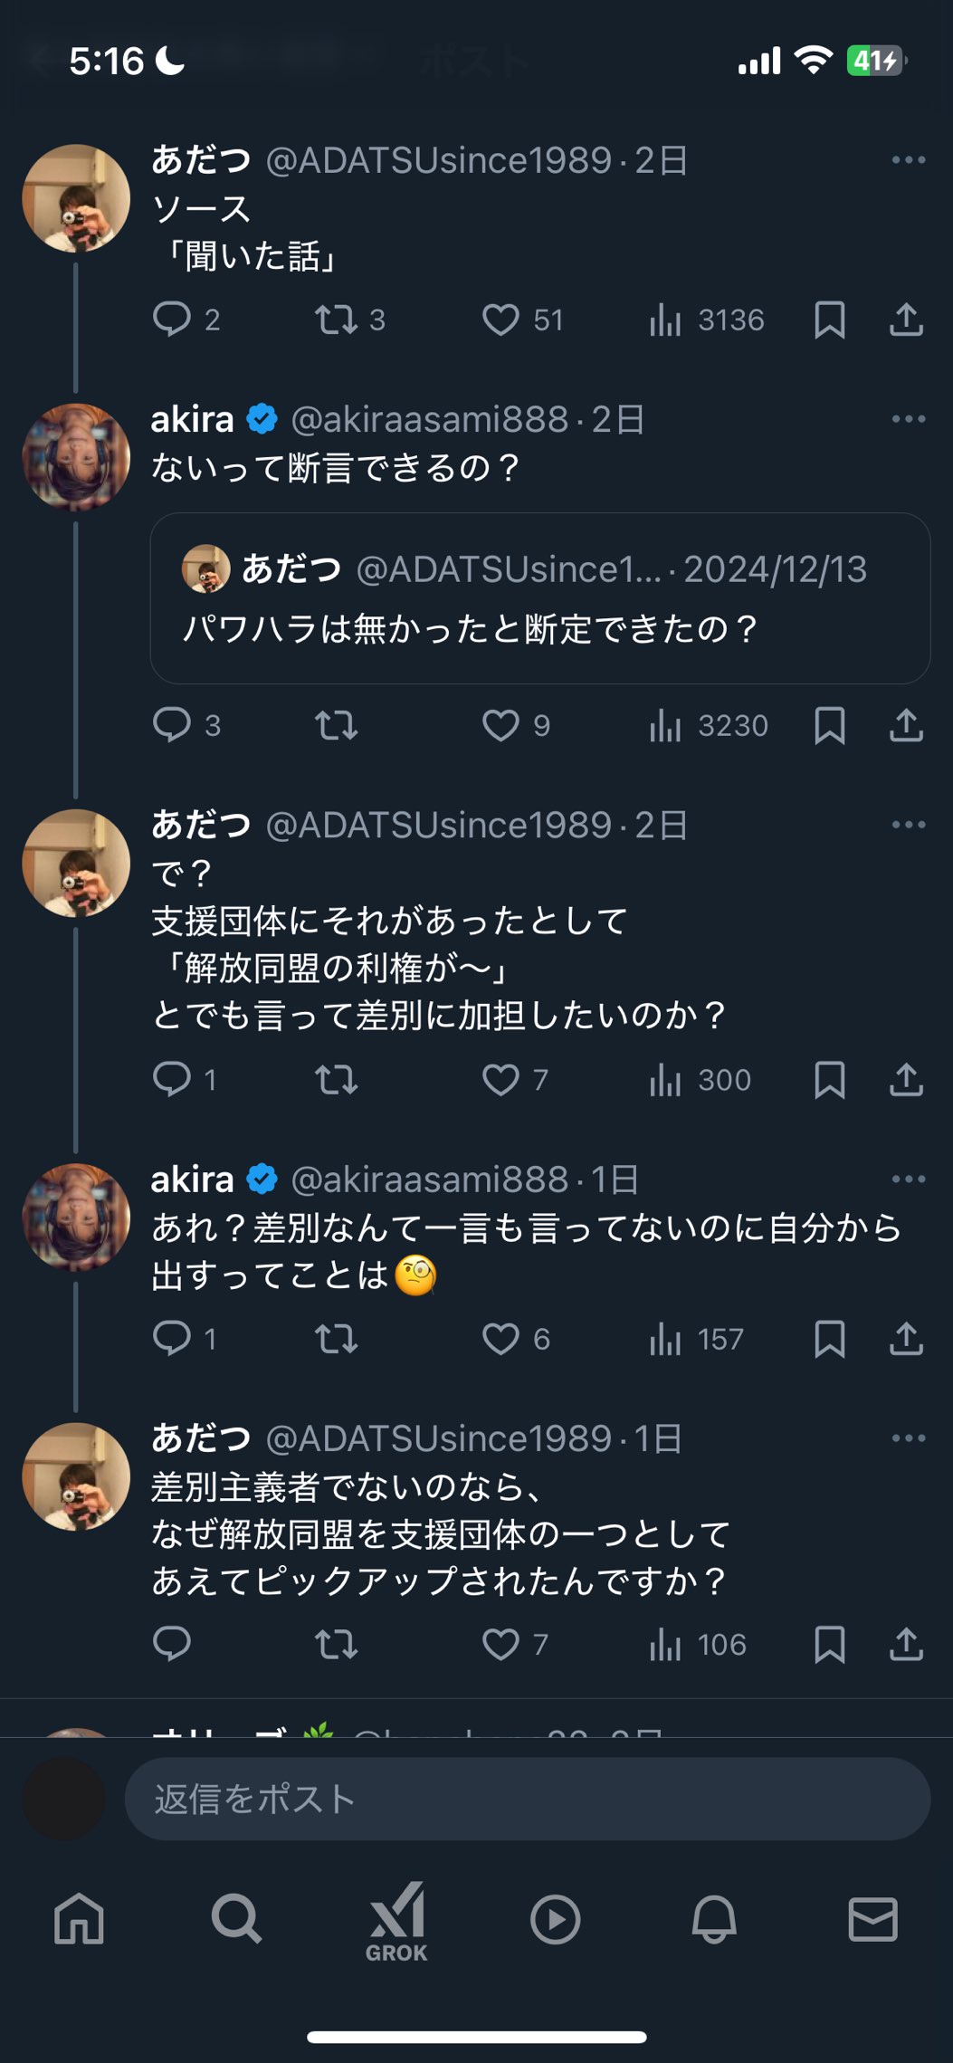Reply to the 「聞いた話」 post
Screen dimensions: 953x2063
click(172, 320)
